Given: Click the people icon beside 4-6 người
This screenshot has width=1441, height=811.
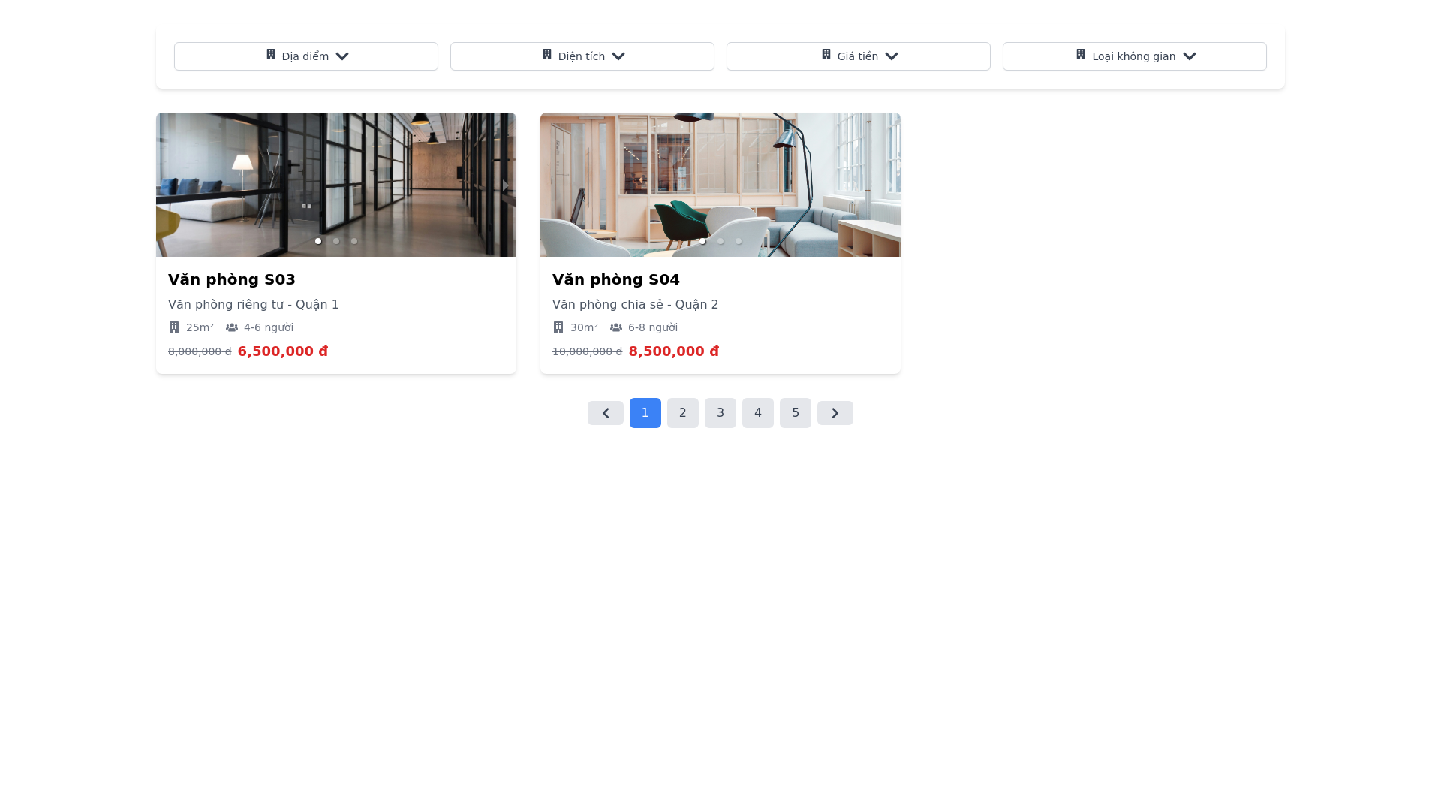Looking at the screenshot, I should click(232, 327).
